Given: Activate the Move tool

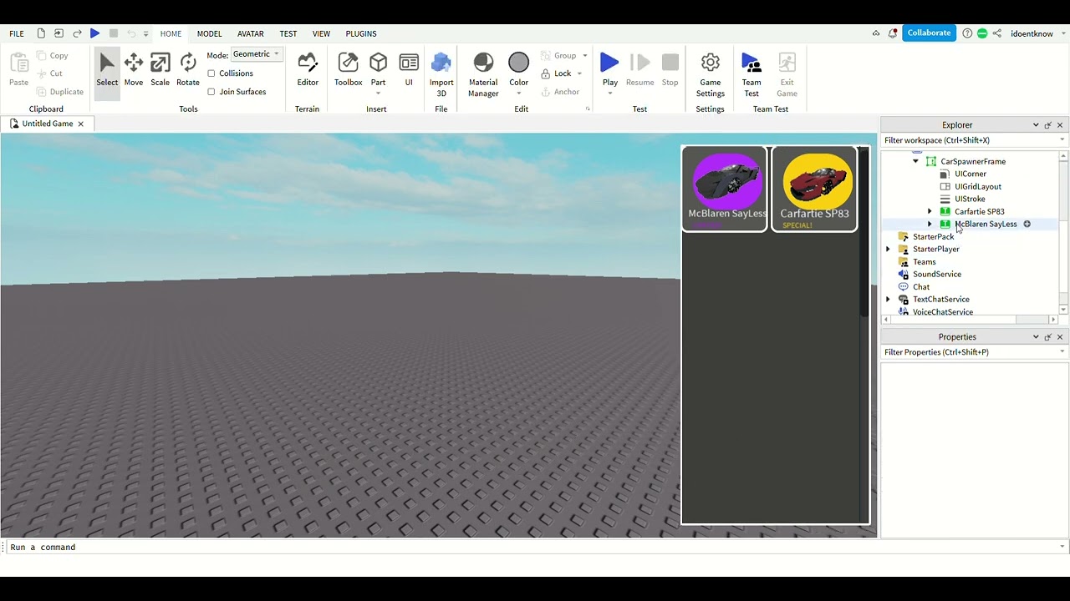Looking at the screenshot, I should 134,70.
